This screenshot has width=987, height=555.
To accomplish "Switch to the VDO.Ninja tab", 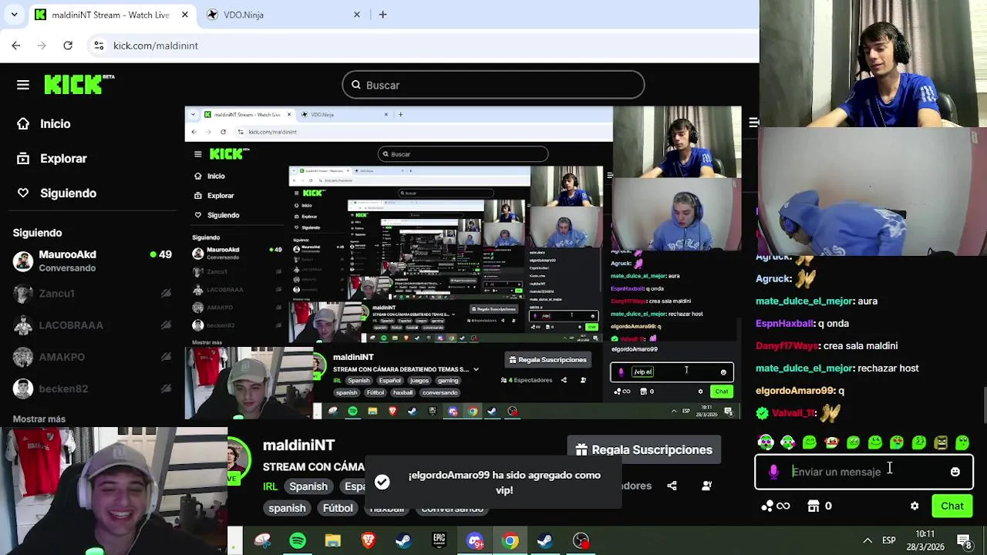I will [283, 15].
